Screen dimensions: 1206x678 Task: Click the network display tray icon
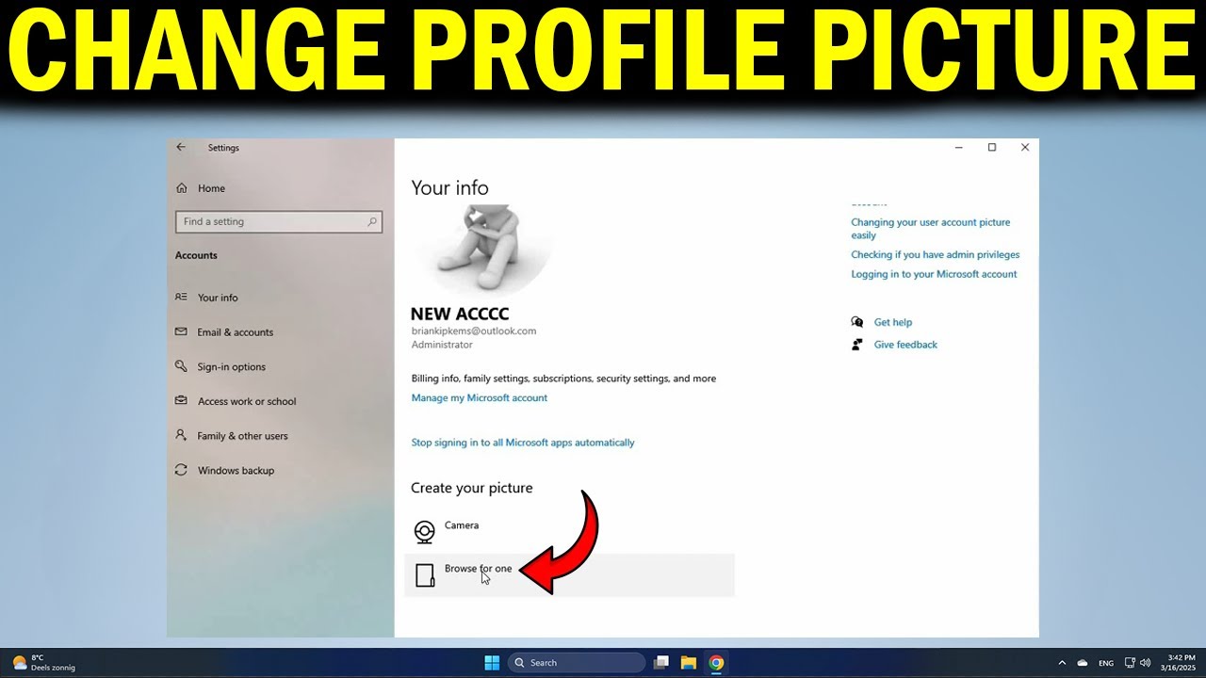[x=1131, y=663]
